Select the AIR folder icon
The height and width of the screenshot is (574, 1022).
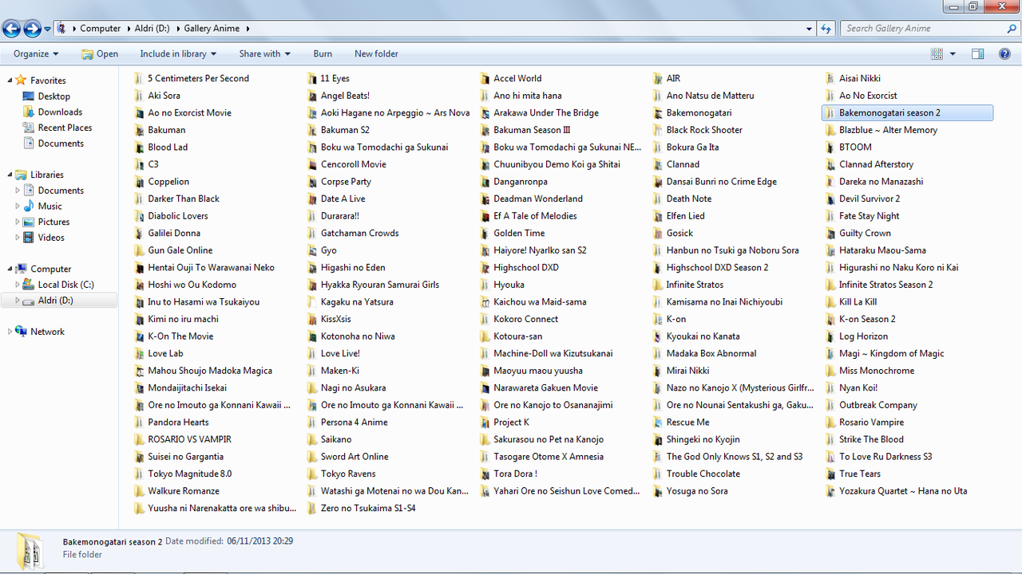pos(659,79)
